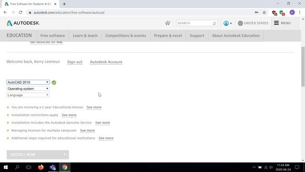Click the saved password key icon
Image resolution: width=305 pixels, height=172 pixels.
pyautogui.click(x=256, y=12)
